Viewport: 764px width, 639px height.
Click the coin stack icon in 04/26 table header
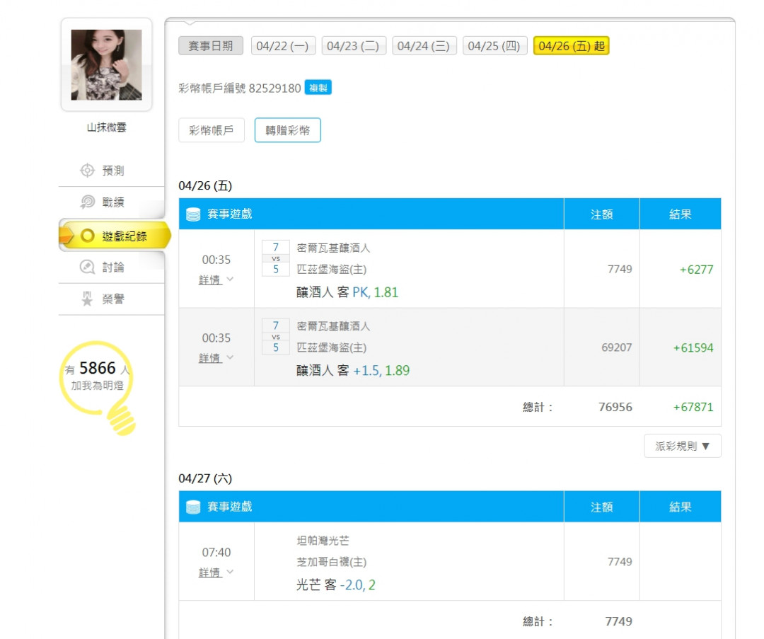click(193, 214)
